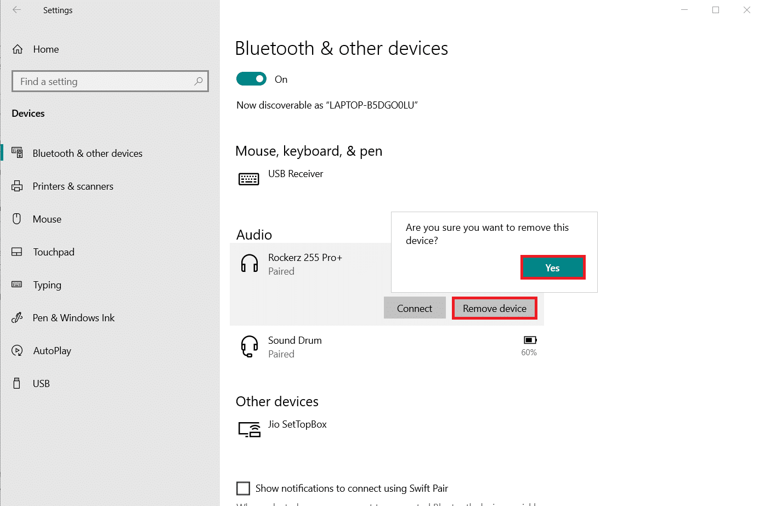Image resolution: width=759 pixels, height=506 pixels.
Task: Click the search magnifier icon
Action: tap(199, 81)
